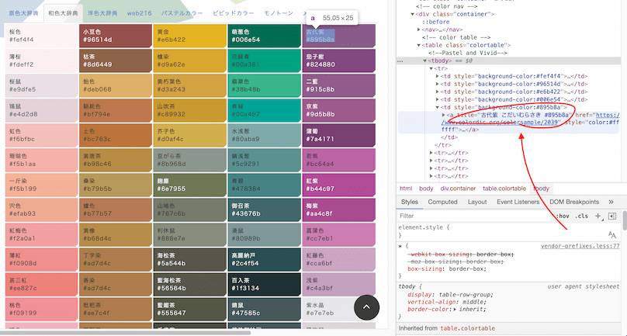Viewport: 627px width, 336px height.
Task: Select html in the DOM breadcrumb
Action: click(406, 189)
